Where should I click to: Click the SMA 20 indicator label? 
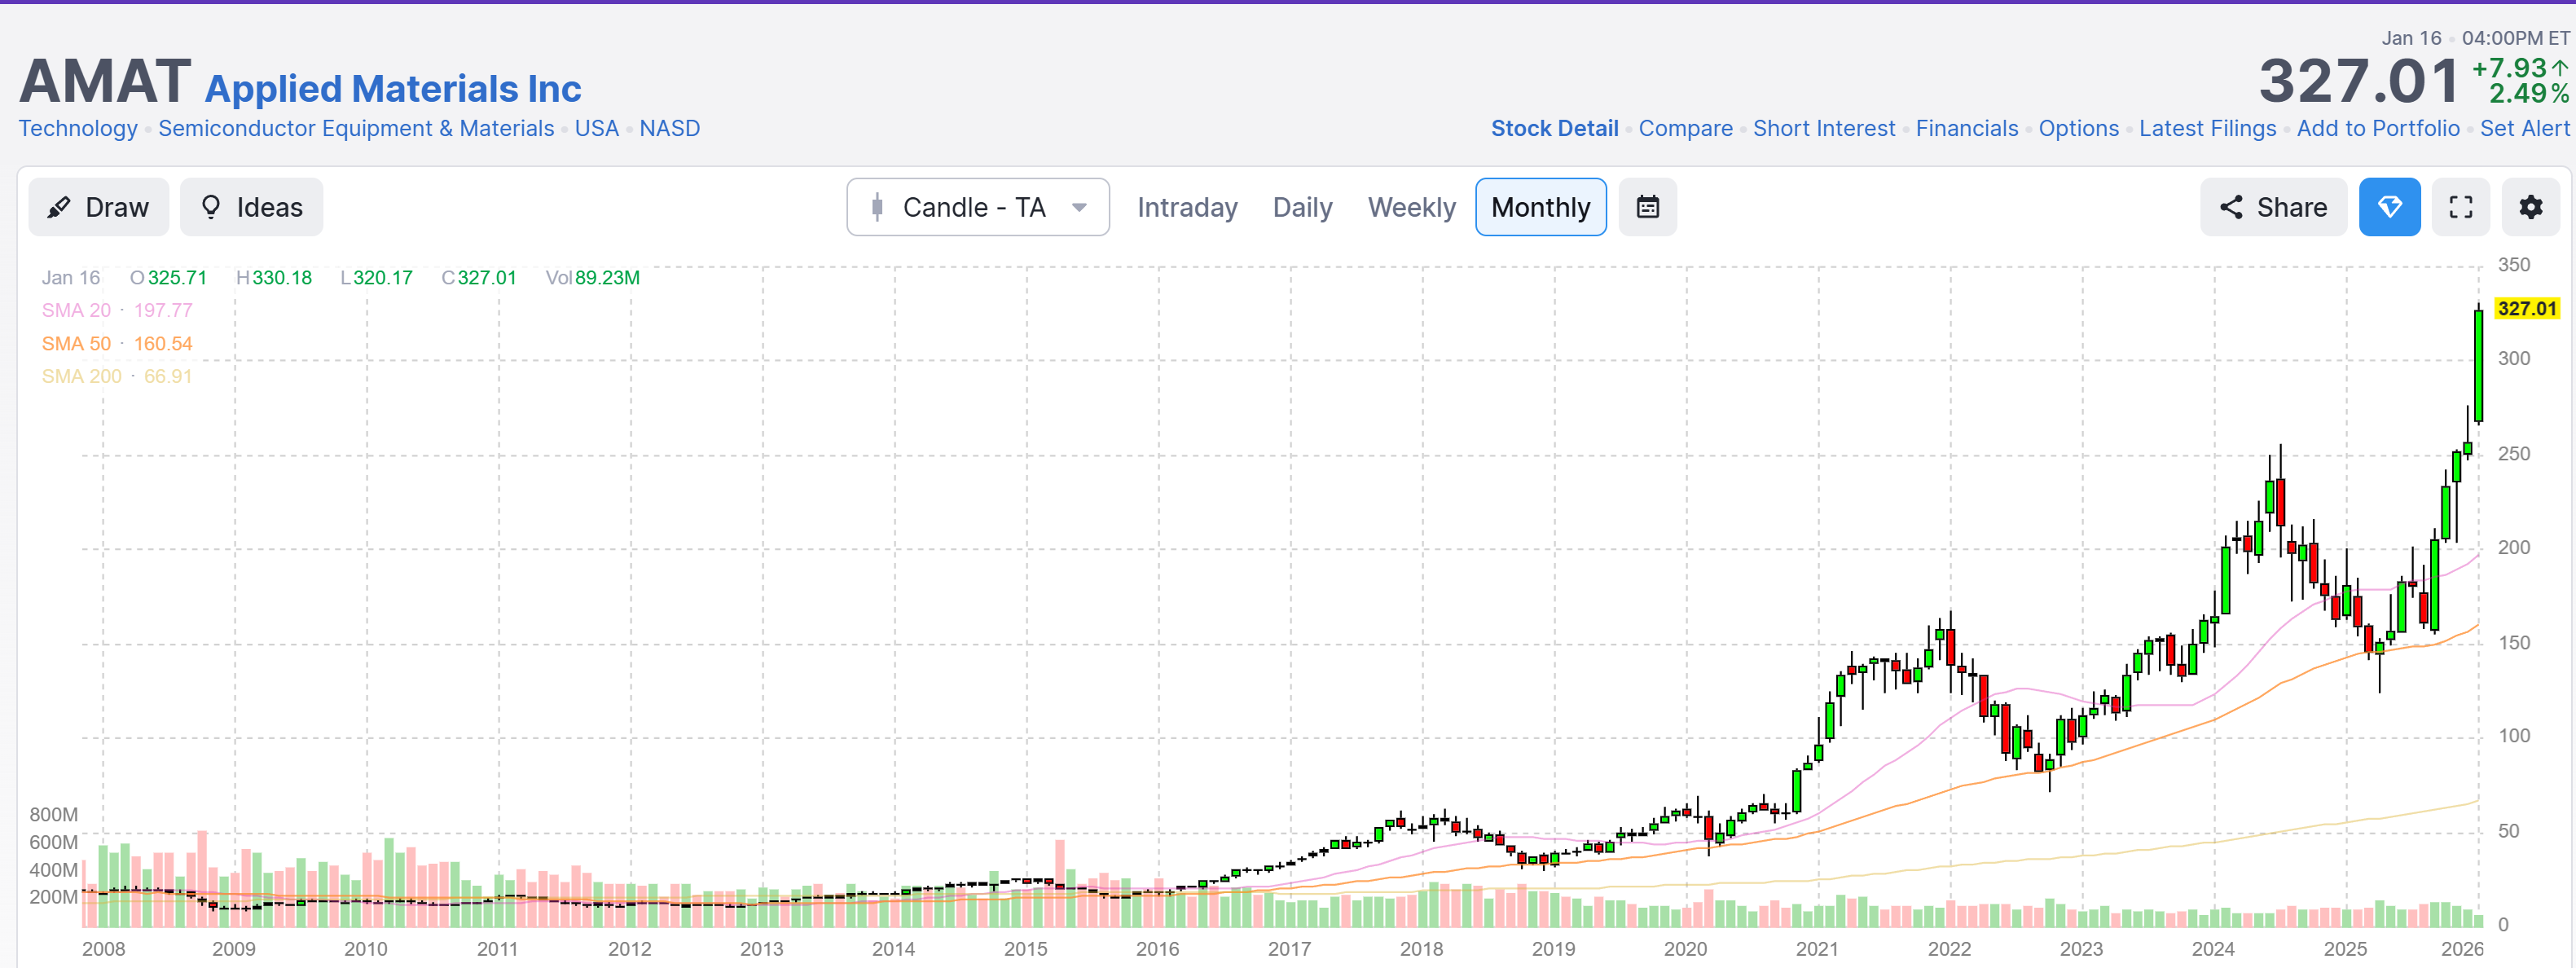coord(76,310)
